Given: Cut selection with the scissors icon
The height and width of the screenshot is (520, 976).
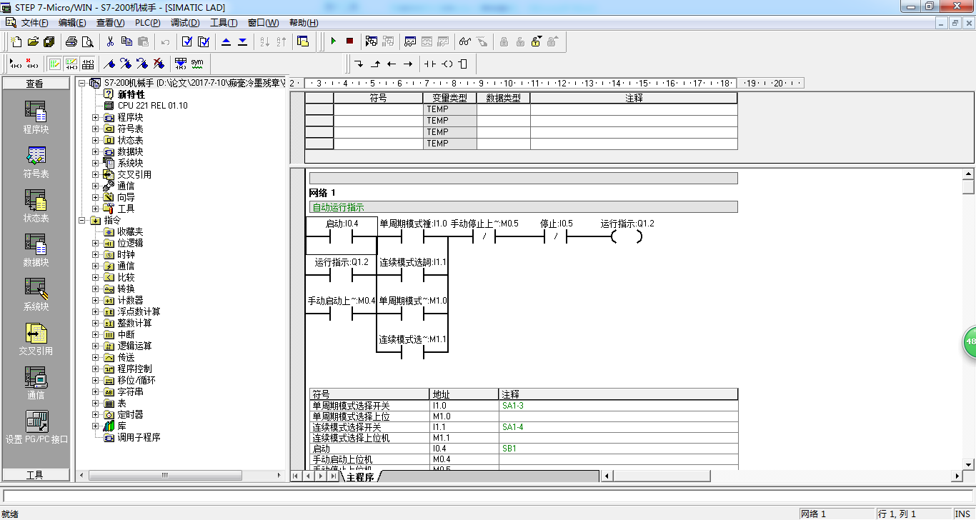Looking at the screenshot, I should (x=110, y=41).
